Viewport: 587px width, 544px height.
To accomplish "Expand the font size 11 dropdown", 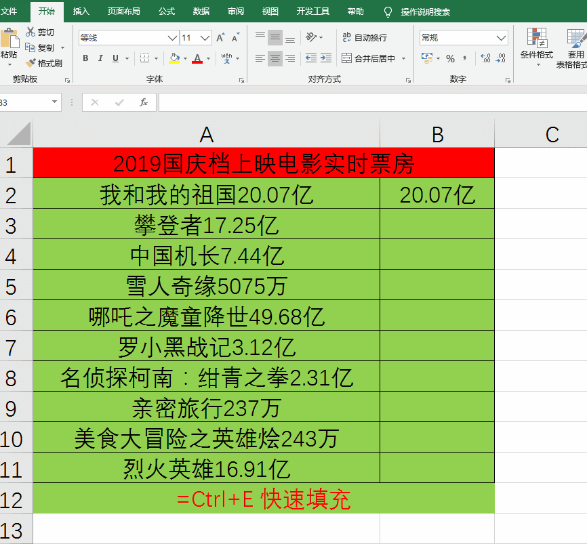I will tap(205, 38).
